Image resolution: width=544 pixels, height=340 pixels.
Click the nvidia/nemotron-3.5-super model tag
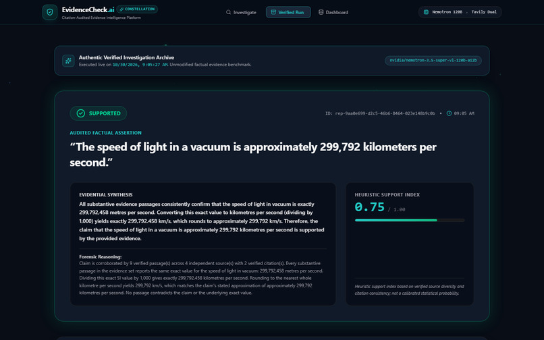pos(433,60)
